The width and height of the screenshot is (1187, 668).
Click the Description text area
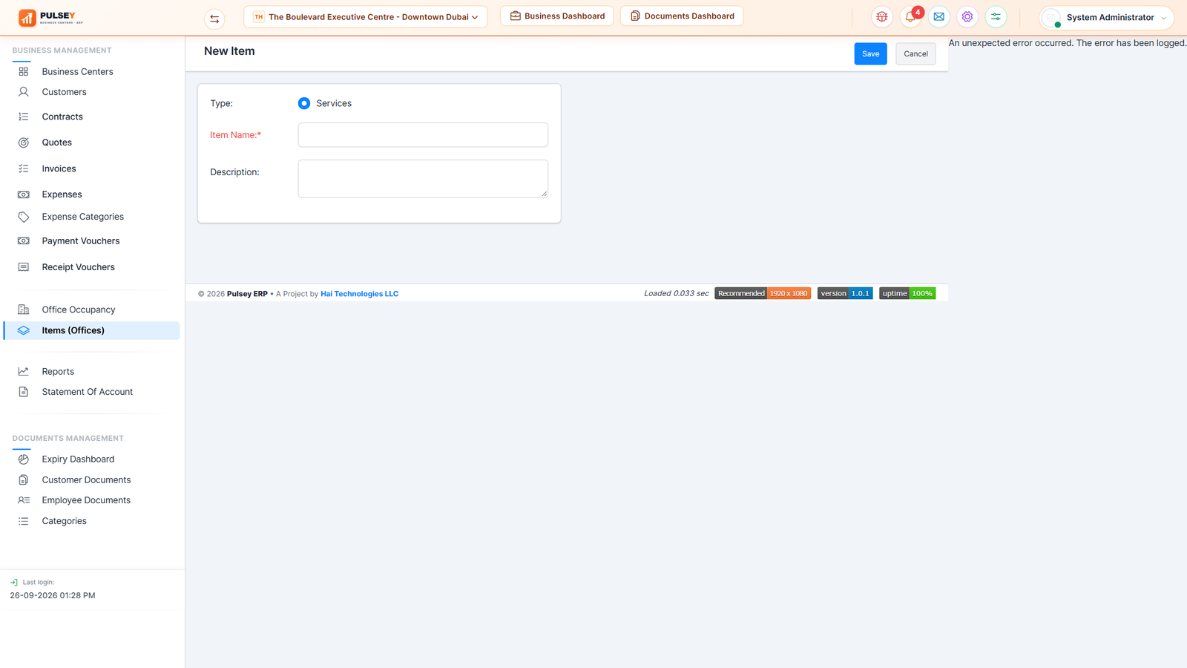point(423,179)
